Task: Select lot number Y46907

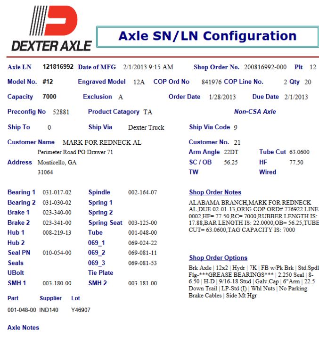Action: click(x=81, y=310)
